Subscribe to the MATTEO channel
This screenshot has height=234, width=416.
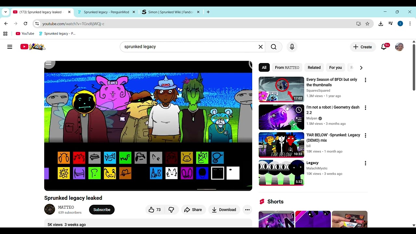(x=102, y=210)
